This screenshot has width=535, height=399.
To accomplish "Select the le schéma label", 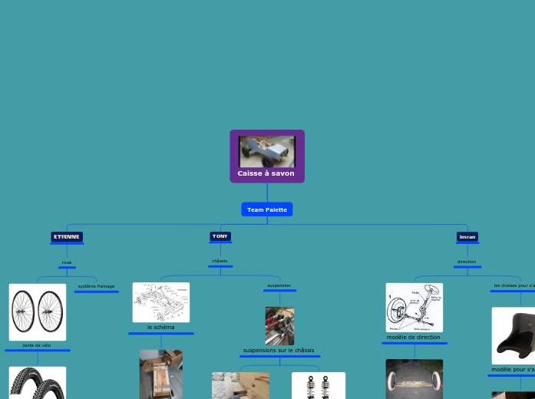I will tap(160, 327).
